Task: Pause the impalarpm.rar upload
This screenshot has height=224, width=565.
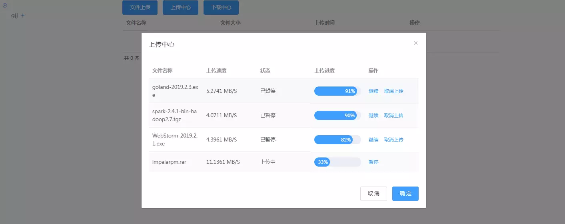Action: [x=373, y=162]
